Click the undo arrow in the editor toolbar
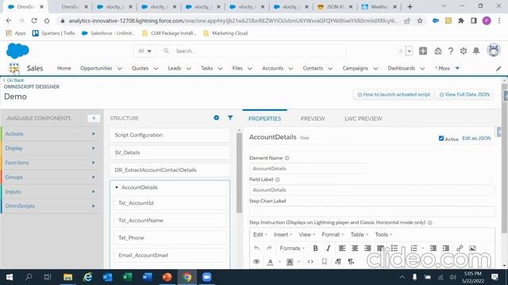 pyautogui.click(x=256, y=248)
